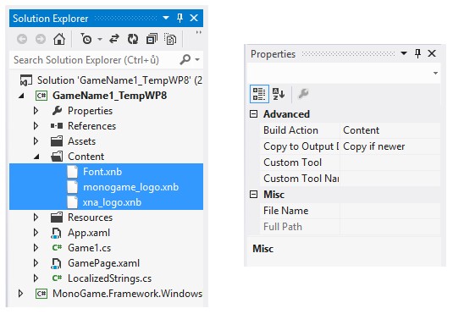This screenshot has height=314, width=453.
Task: Click the Custom Tool value field
Action: coord(390,163)
